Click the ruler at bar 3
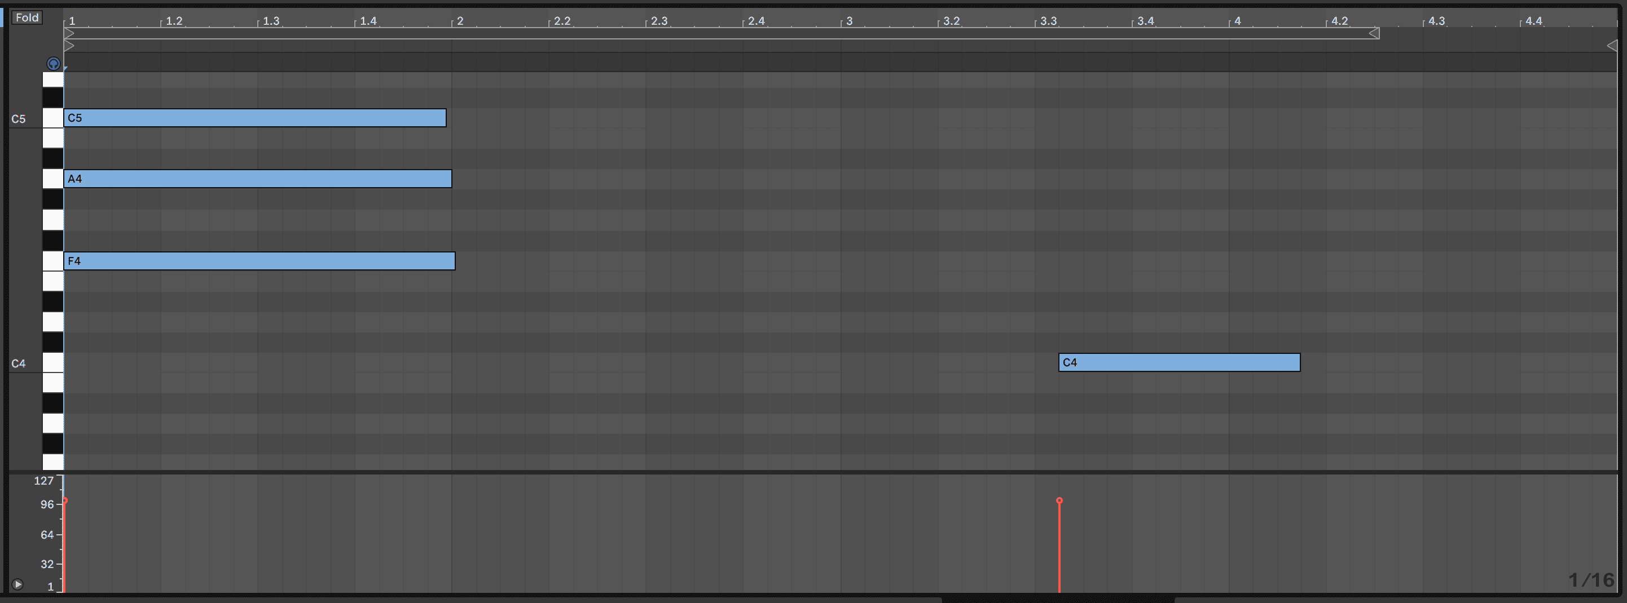This screenshot has height=603, width=1627. click(849, 21)
